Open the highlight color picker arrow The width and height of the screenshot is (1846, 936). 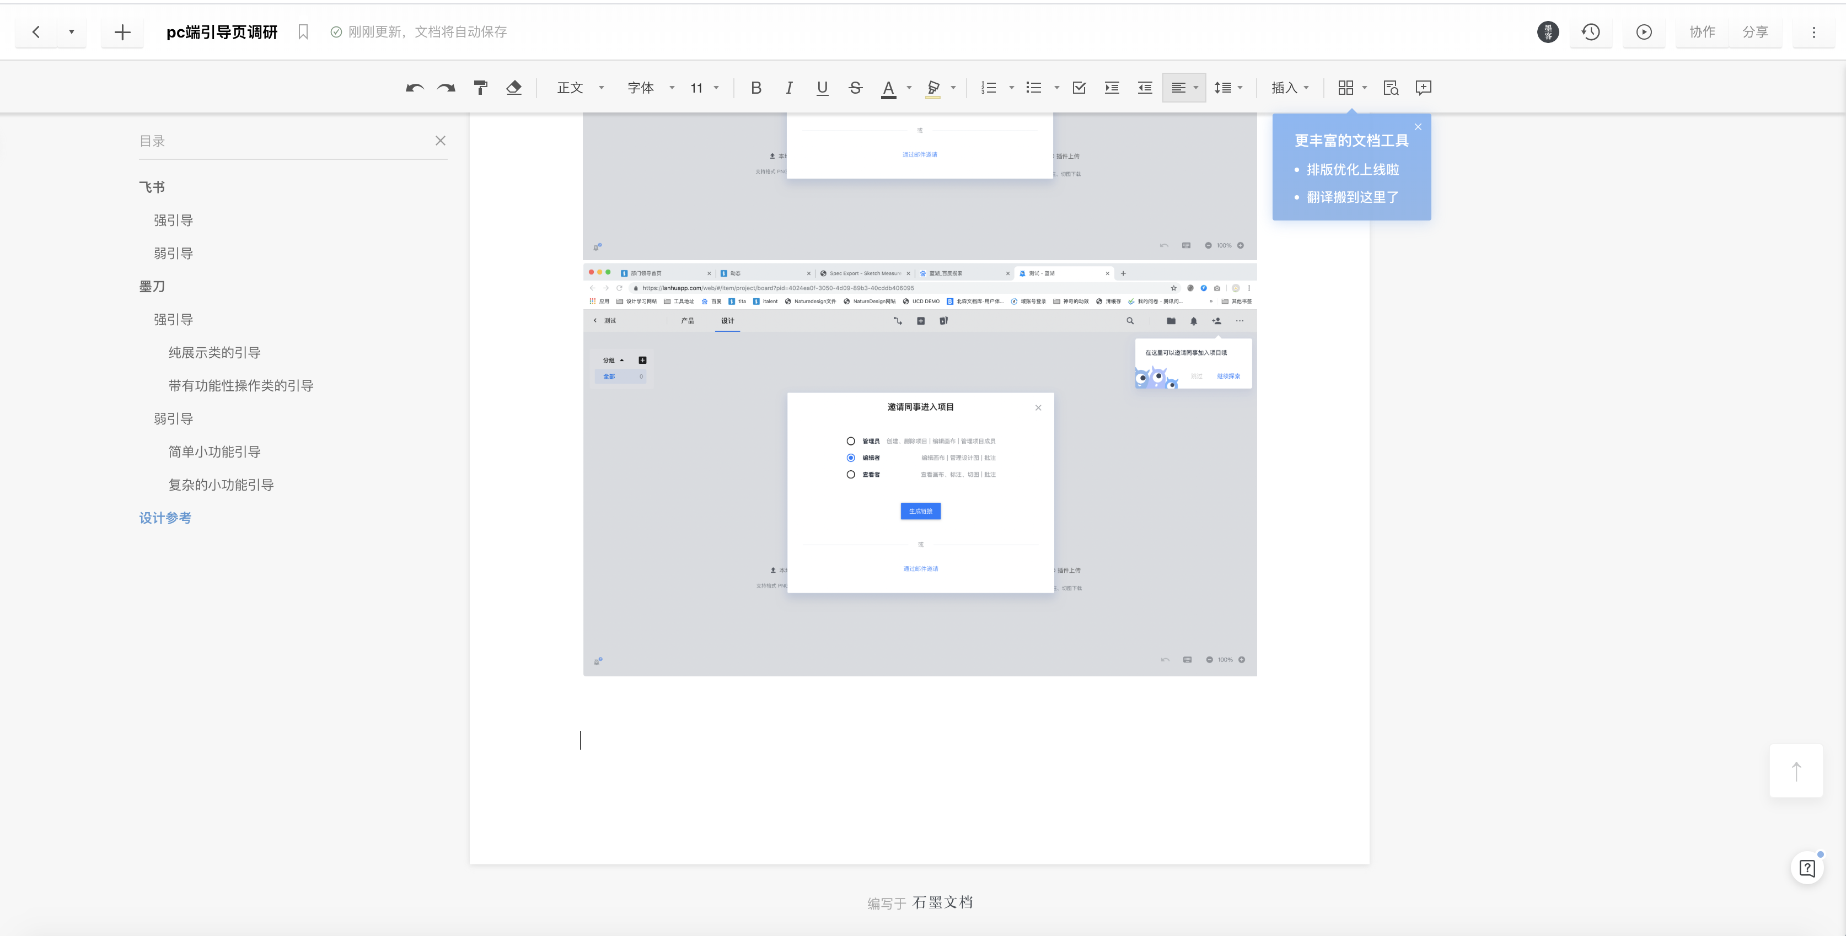click(x=953, y=88)
